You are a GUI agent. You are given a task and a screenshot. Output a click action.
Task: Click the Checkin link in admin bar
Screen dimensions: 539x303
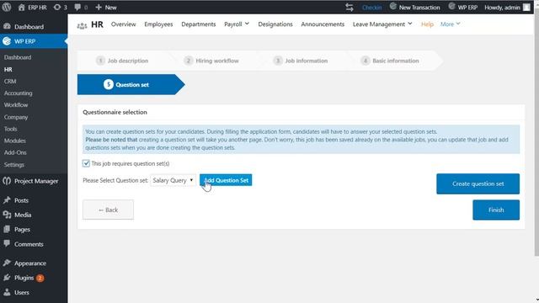click(x=371, y=8)
